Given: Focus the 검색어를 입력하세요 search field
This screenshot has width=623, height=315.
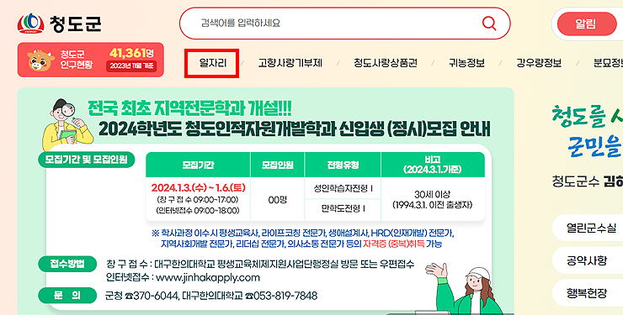Looking at the screenshot, I should pyautogui.click(x=344, y=23).
